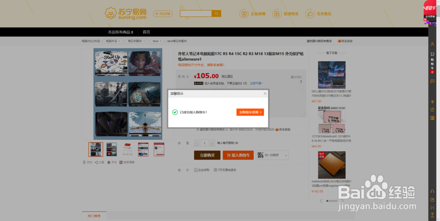Select the 热门推荐 tab

click(x=94, y=216)
